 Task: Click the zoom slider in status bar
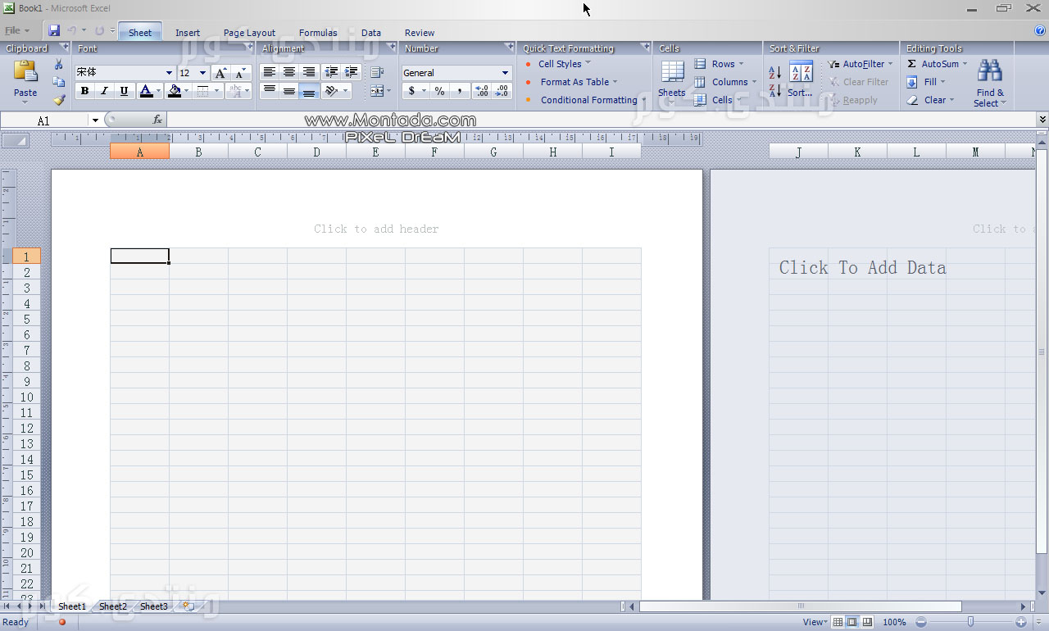click(x=970, y=622)
